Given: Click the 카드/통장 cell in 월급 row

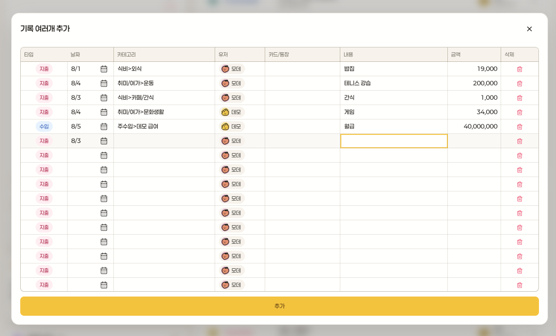Looking at the screenshot, I should (302, 126).
